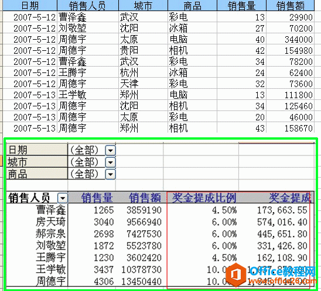Click the pivot 销售量 column header
321x291 pixels.
pyautogui.click(x=97, y=198)
